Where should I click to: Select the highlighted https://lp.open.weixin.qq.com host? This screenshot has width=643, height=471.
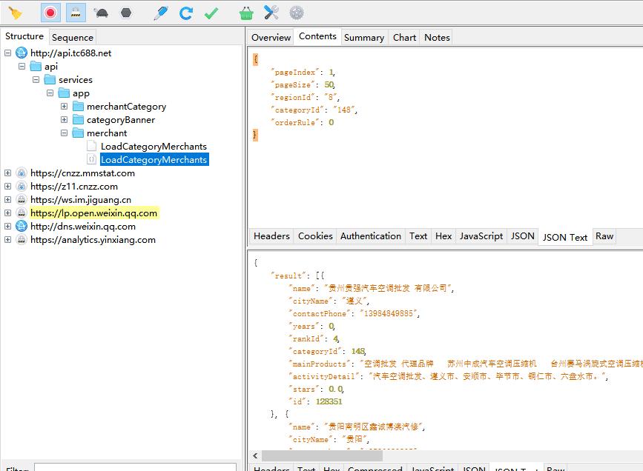(93, 213)
